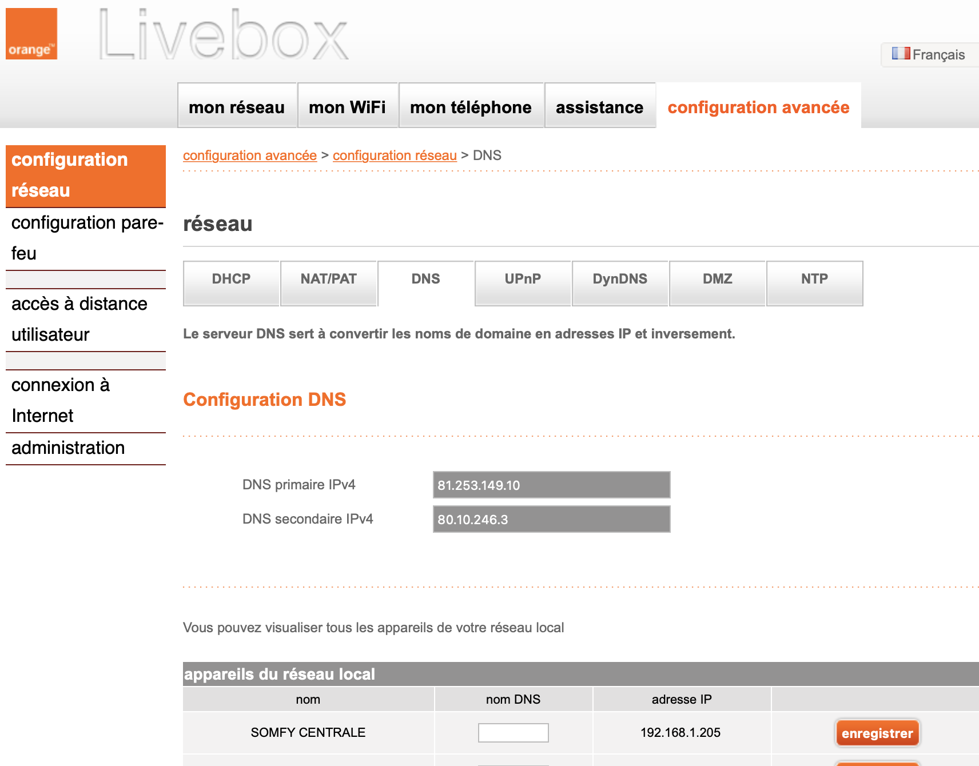The image size is (979, 766).
Task: Open the NAT/PAT sub-tab
Action: click(x=328, y=283)
